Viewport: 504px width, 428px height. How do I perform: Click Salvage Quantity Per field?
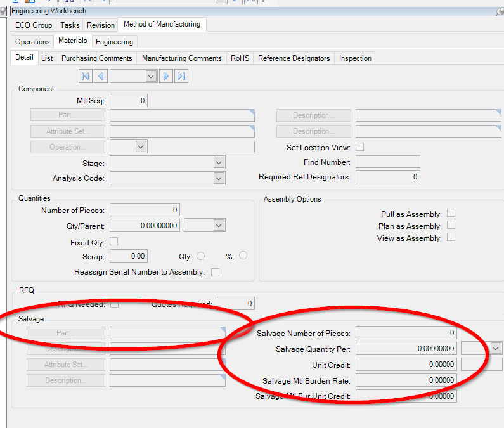tap(406, 349)
